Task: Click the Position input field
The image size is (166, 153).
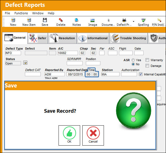Action: (93, 63)
